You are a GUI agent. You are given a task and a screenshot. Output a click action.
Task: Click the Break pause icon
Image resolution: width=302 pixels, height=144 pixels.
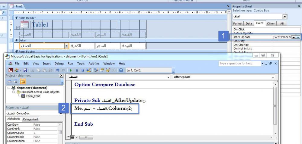tap(77, 70)
